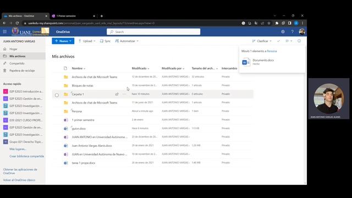The image size is (352, 198).
Task: Open the help question mark icon
Action: coord(292,32)
